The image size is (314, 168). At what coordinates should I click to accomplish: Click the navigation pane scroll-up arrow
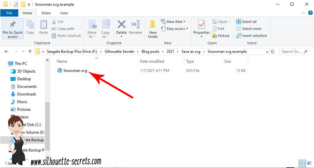coord(48,60)
